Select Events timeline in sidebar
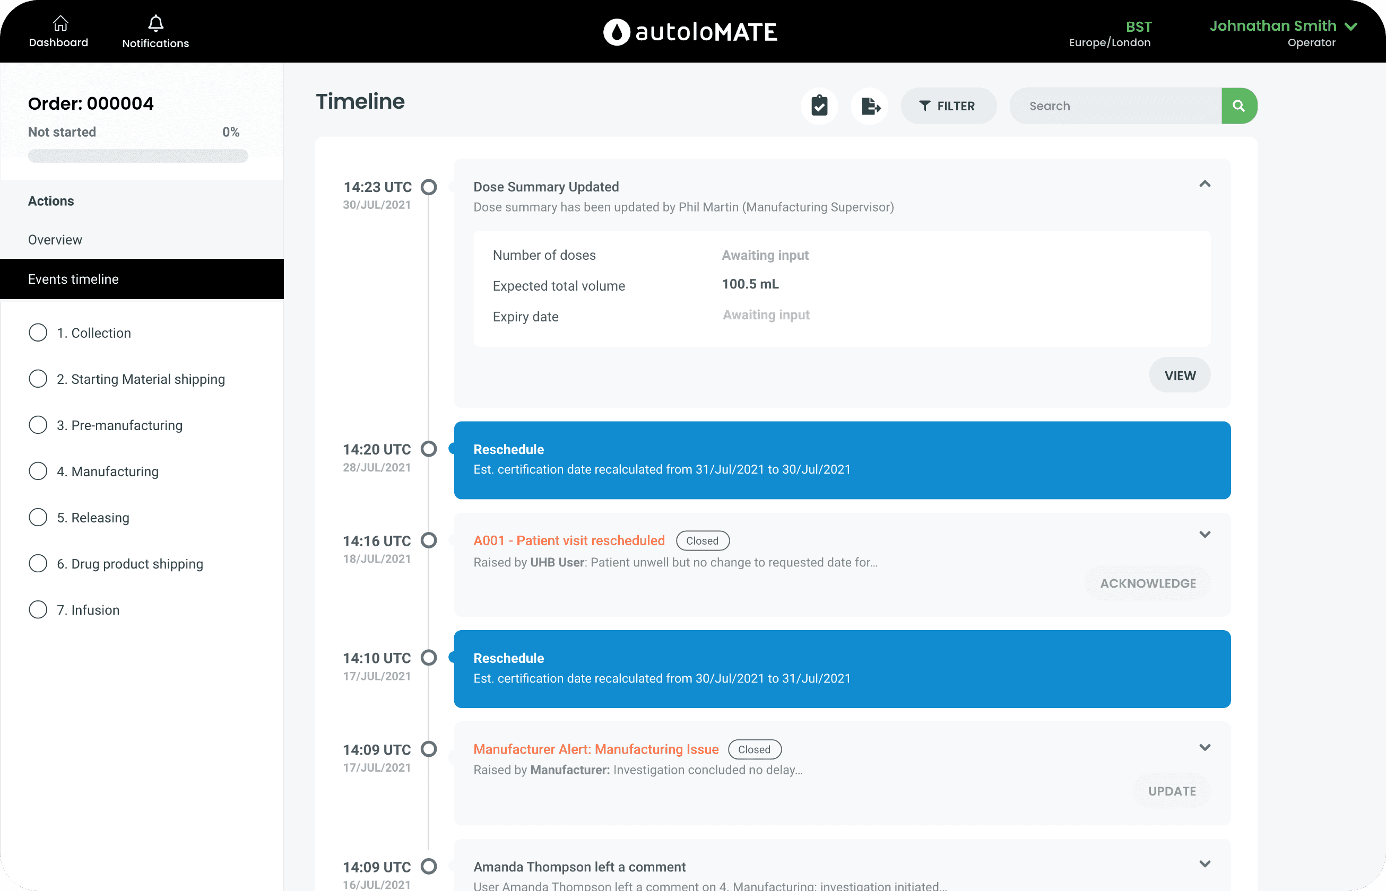1386x891 pixels. click(74, 279)
